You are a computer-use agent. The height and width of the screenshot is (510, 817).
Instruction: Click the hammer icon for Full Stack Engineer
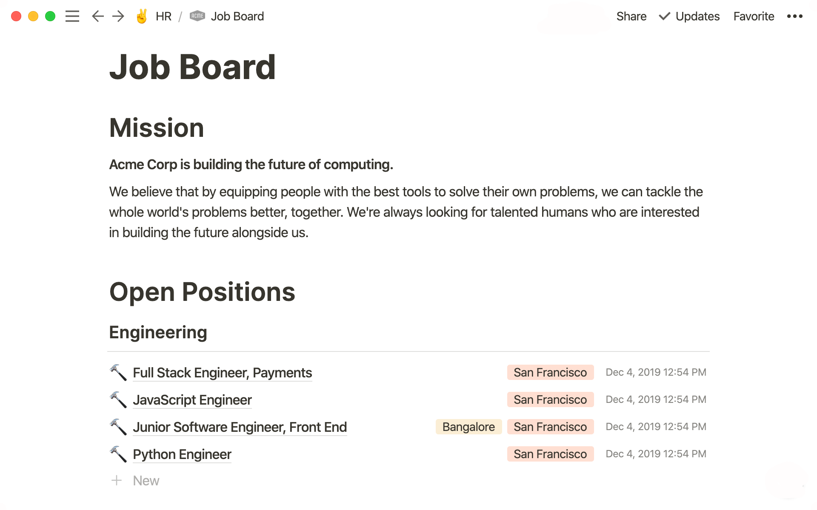click(x=117, y=372)
